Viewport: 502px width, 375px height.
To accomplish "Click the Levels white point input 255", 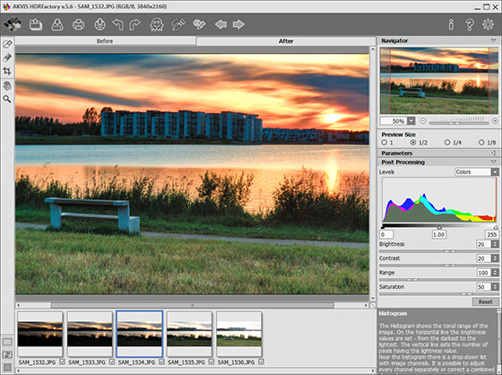I will (492, 235).
